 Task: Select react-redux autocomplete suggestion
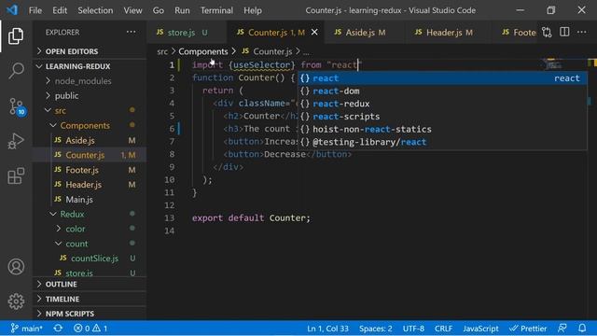click(x=442, y=104)
